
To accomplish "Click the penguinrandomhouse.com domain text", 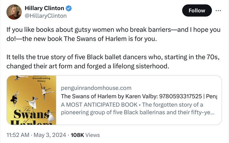I will pyautogui.click(x=96, y=88).
